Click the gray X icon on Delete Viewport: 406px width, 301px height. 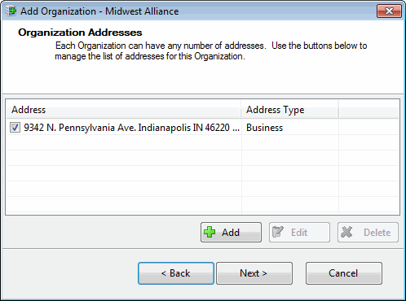click(x=346, y=232)
